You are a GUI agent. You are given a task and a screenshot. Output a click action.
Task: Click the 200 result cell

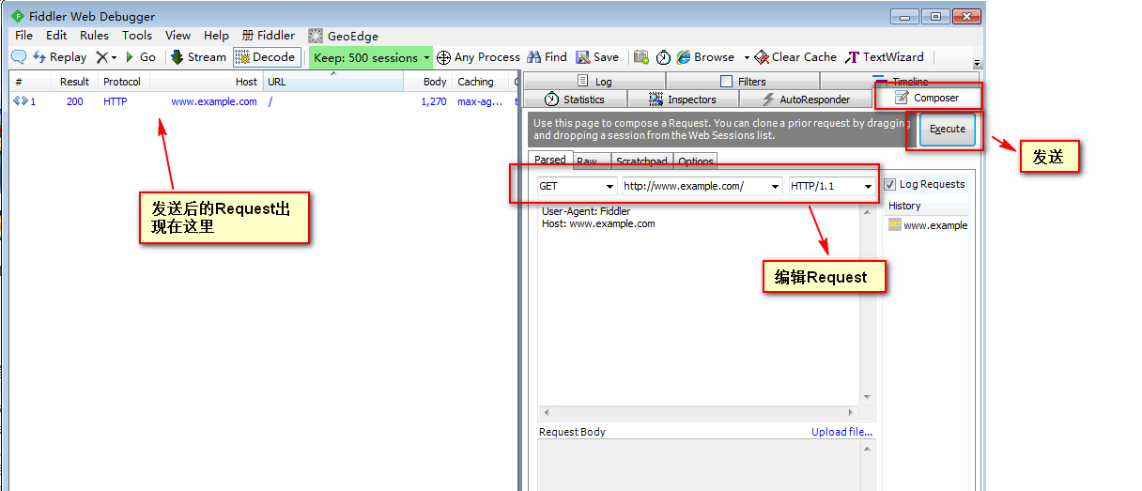(x=74, y=101)
